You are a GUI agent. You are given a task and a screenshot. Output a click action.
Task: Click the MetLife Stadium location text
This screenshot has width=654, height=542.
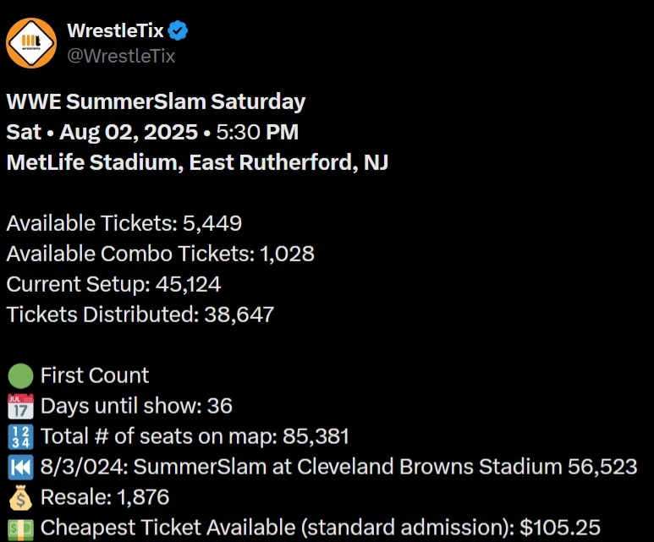coord(197,162)
